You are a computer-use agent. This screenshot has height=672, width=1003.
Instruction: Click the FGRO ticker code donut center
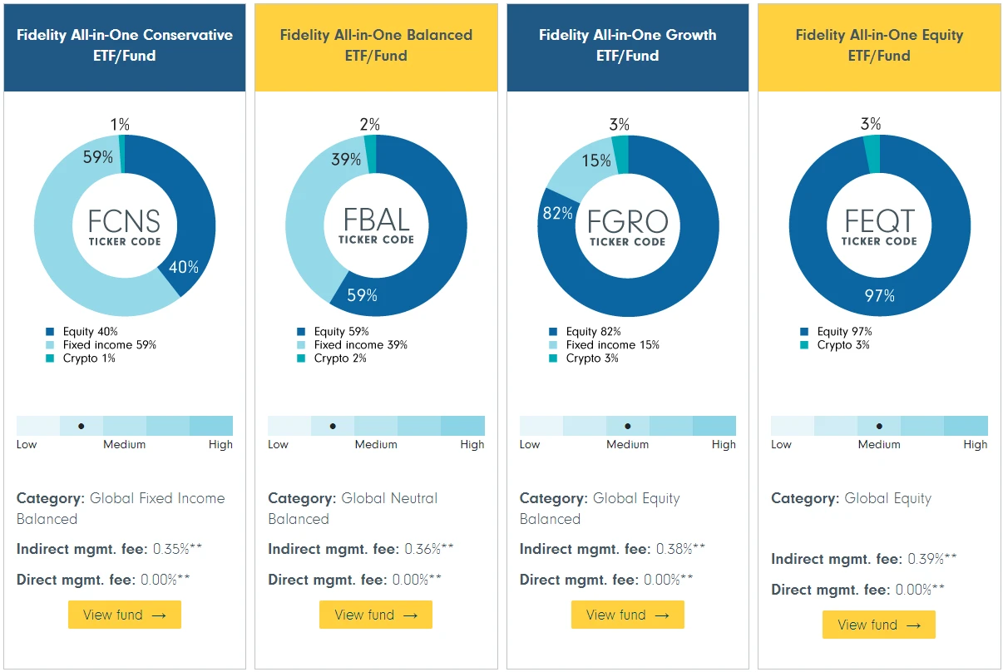[627, 226]
